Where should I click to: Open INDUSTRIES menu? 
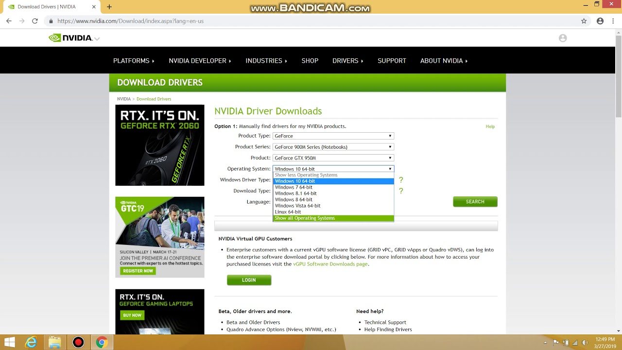coord(266,61)
